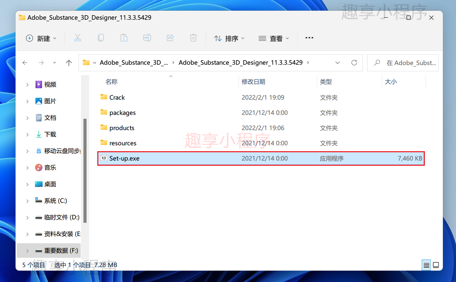The image size is (456, 282).
Task: Sort by 修改日期 column header
Action: click(253, 82)
